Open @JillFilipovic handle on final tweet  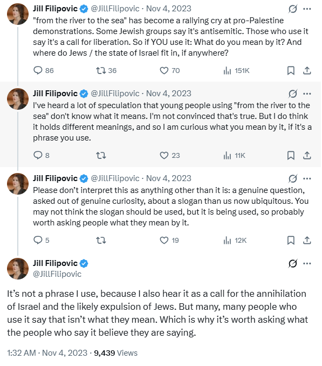57,274
